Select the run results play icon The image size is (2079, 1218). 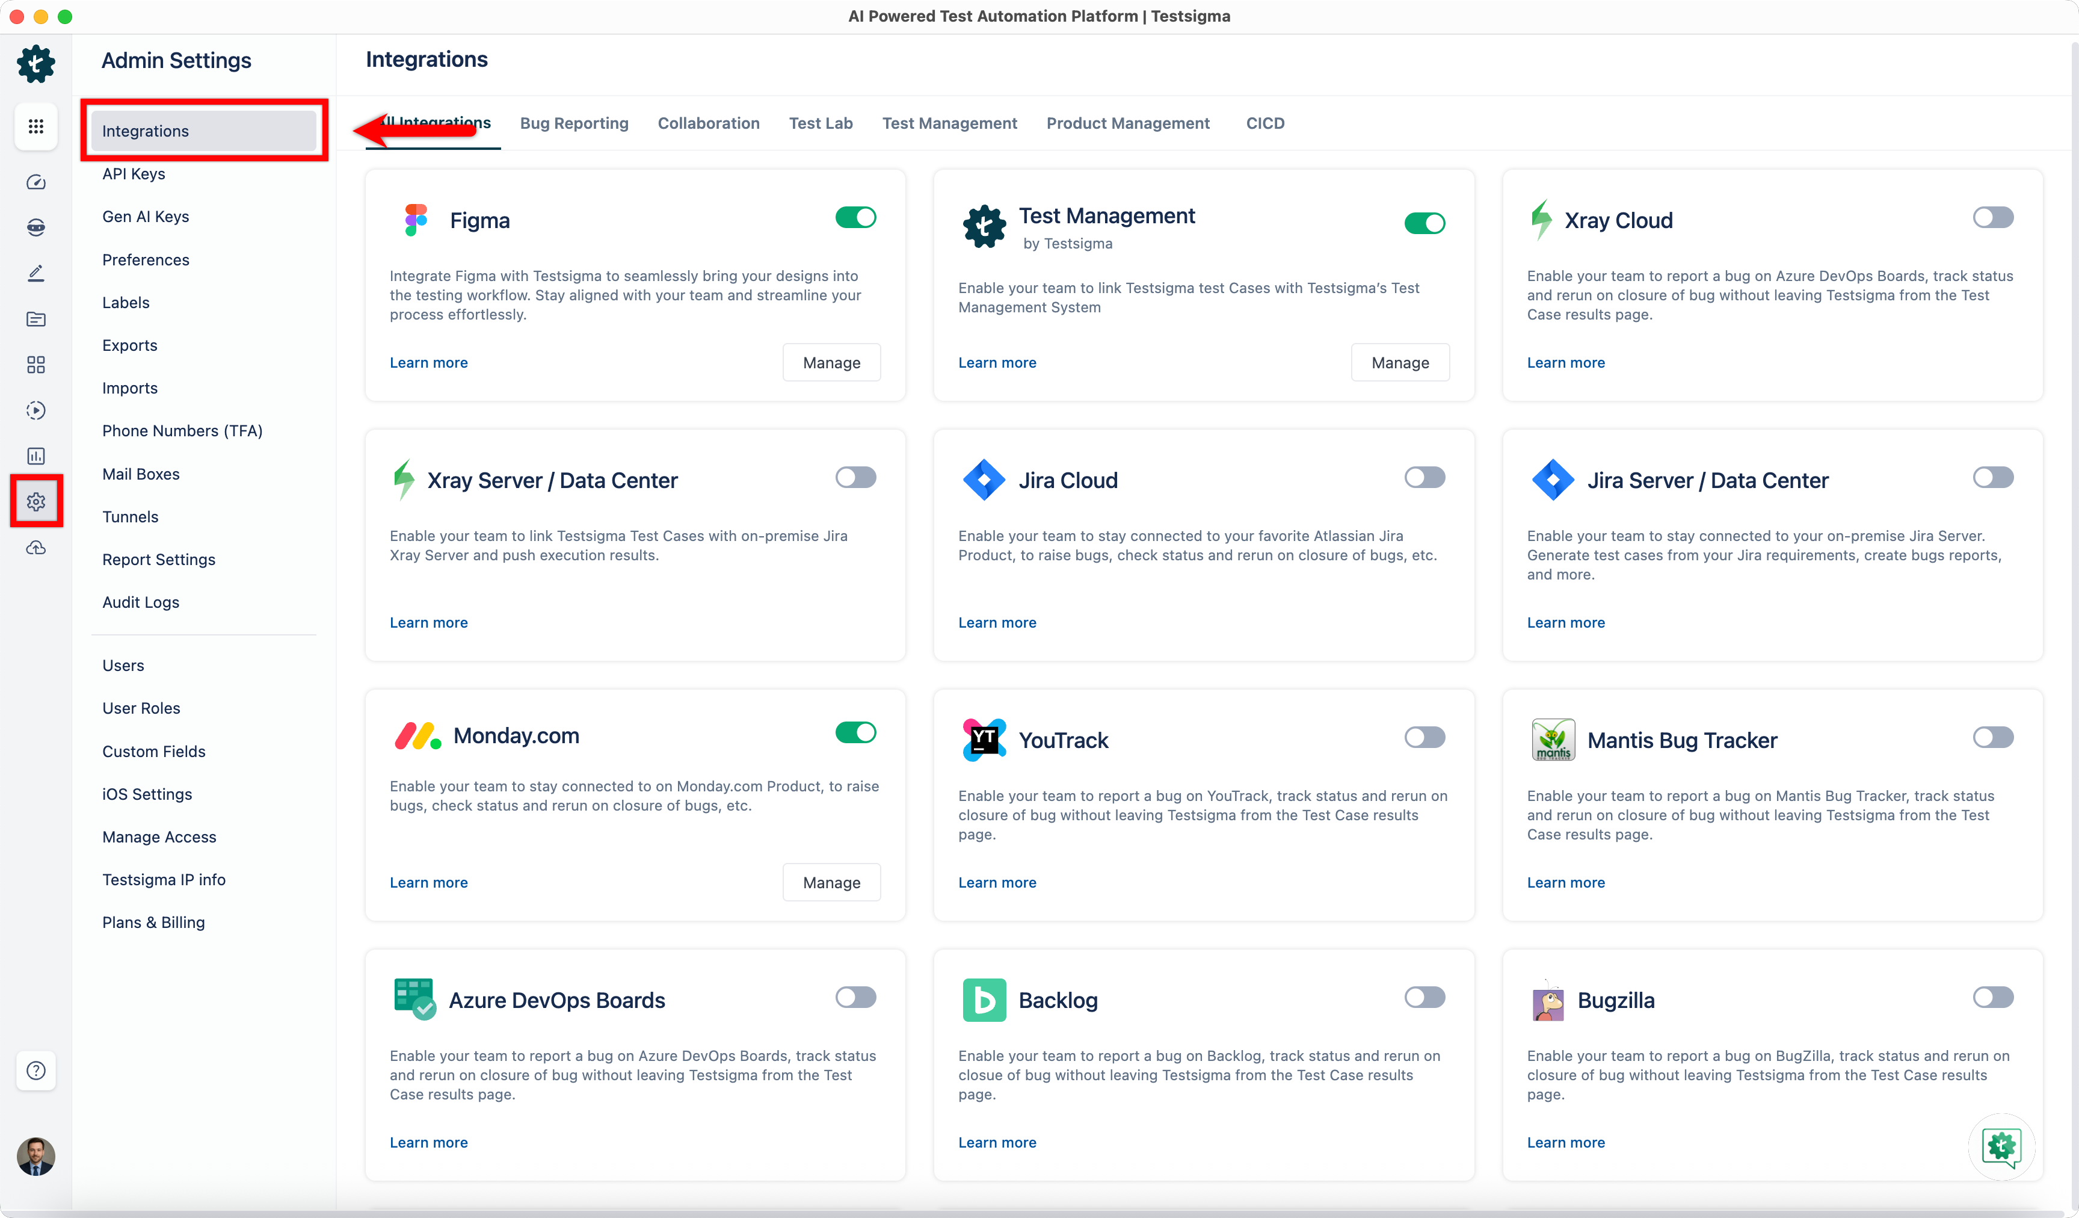pyautogui.click(x=35, y=410)
